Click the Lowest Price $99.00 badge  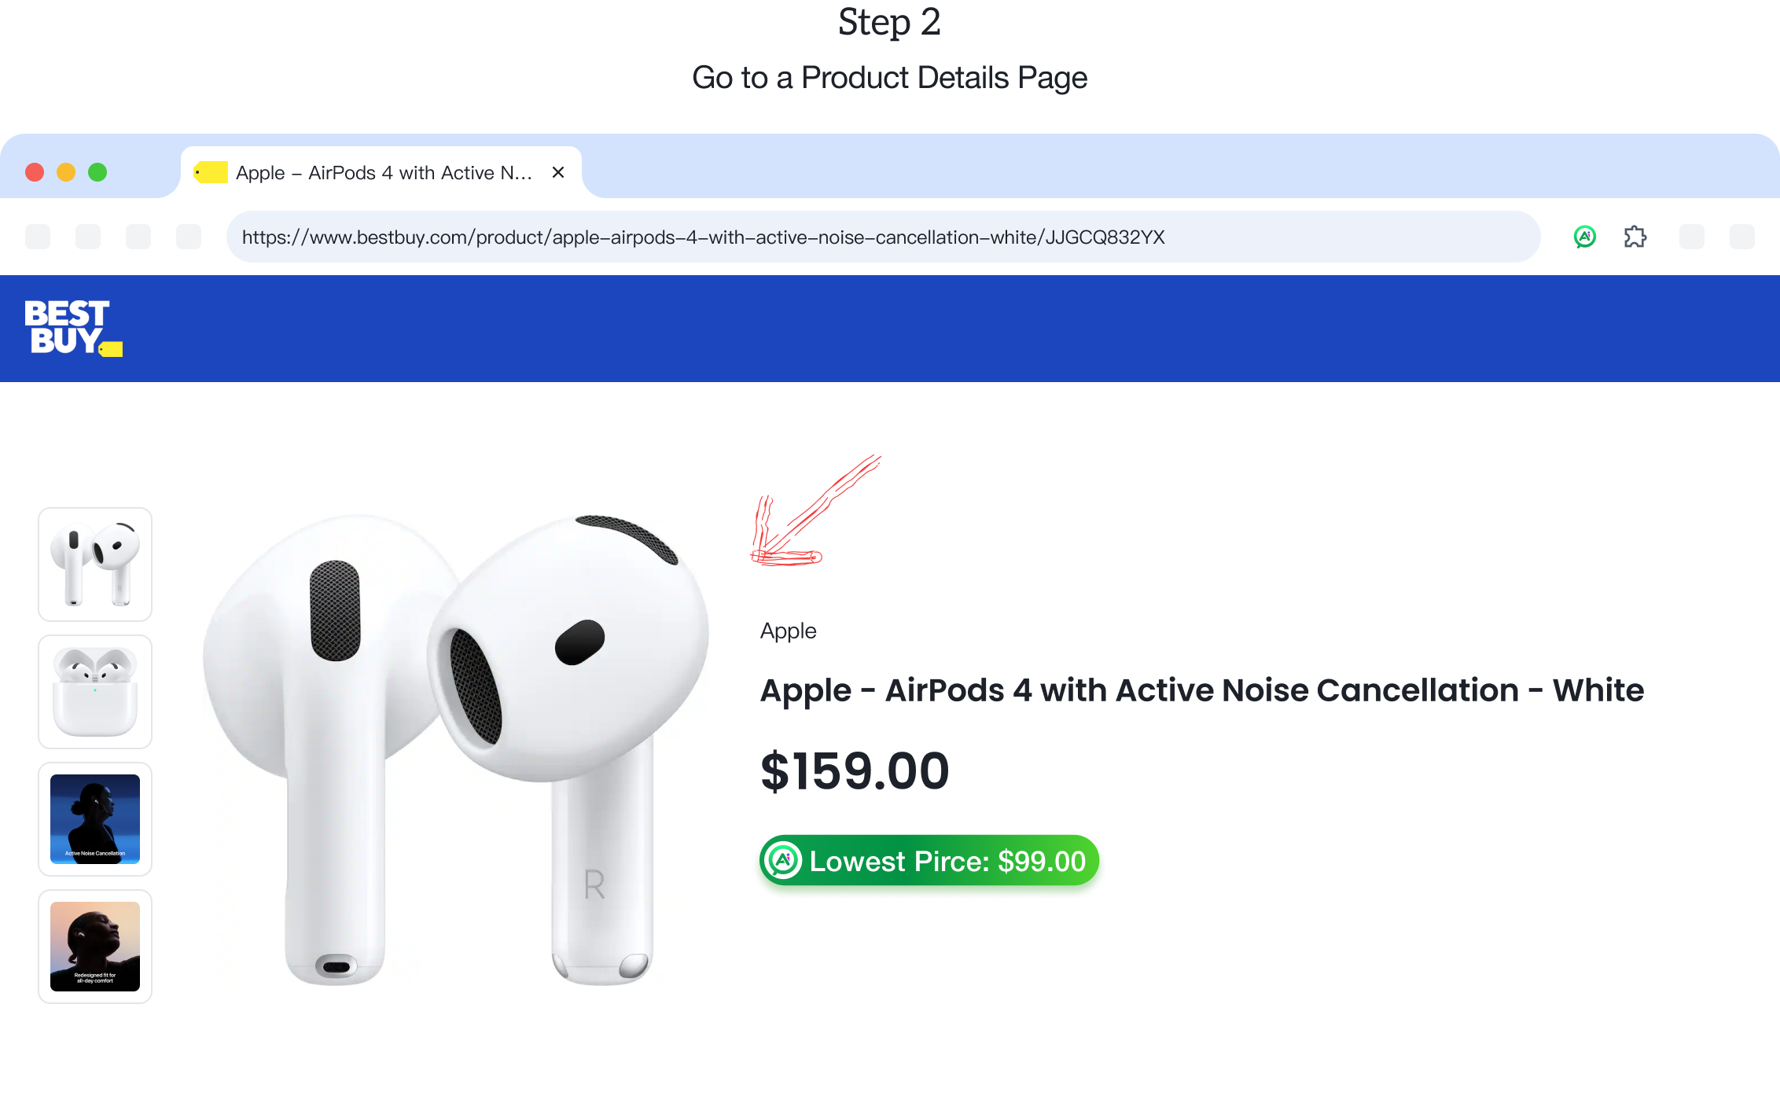pos(929,860)
